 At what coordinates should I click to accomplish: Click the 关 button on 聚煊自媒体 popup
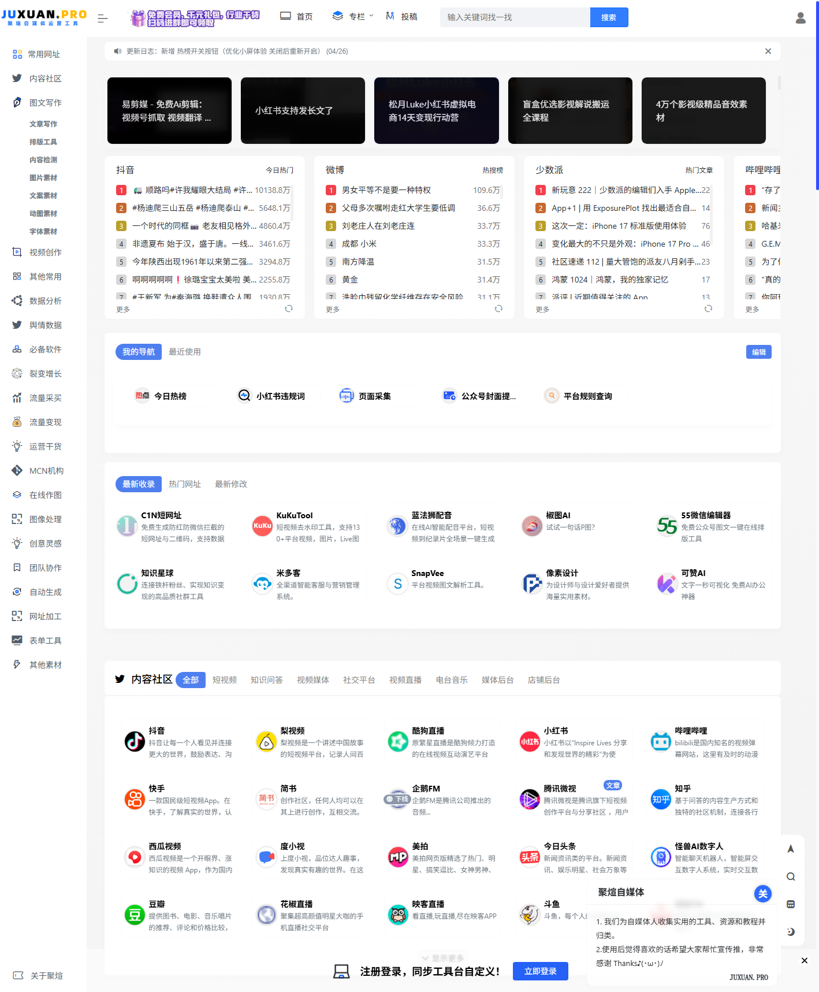point(763,894)
